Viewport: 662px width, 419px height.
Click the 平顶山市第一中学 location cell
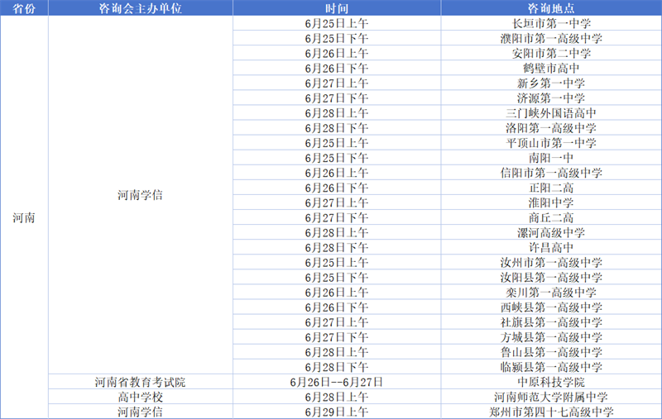click(x=551, y=143)
